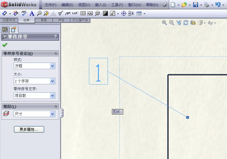The height and width of the screenshot is (159, 227).
Task: Pin the menu bar with pushpin
Action: [164, 5]
